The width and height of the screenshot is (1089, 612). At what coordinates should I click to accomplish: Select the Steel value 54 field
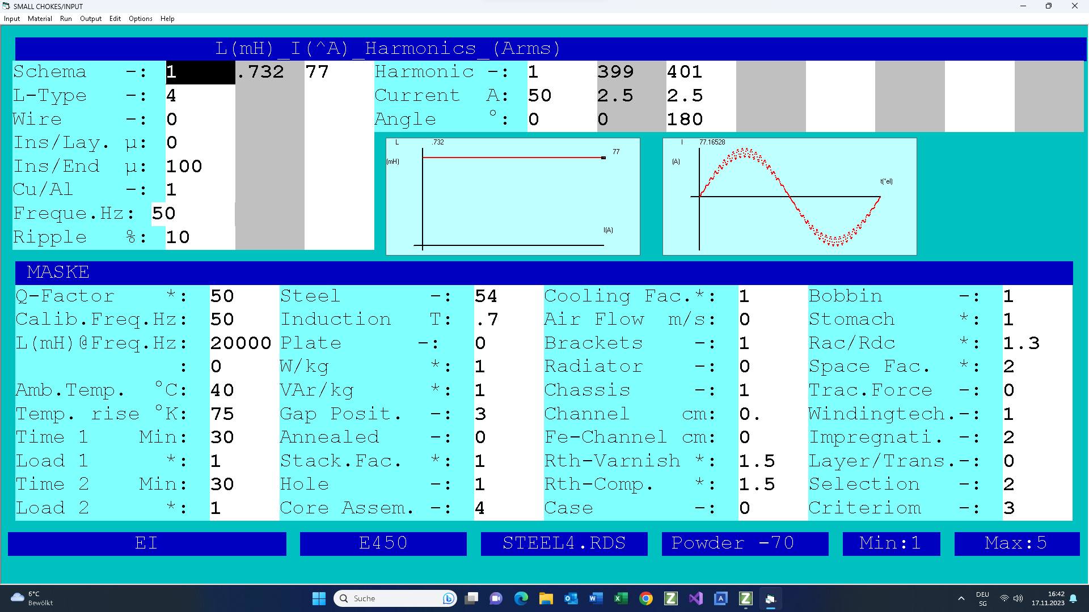tap(508, 296)
